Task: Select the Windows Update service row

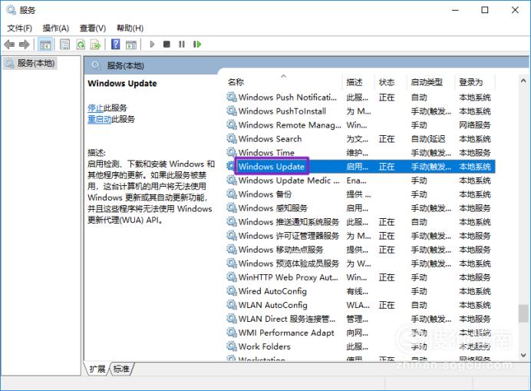Action: [361, 167]
